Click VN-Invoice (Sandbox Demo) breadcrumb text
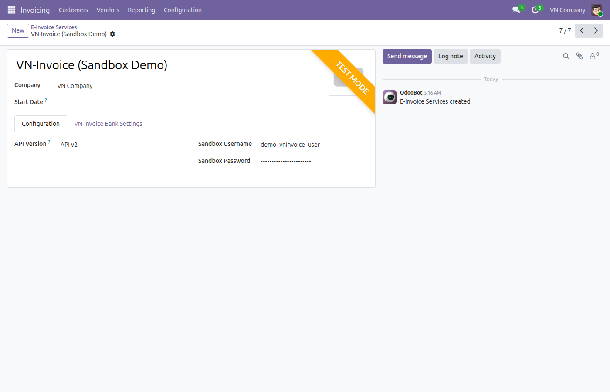 (x=69, y=34)
